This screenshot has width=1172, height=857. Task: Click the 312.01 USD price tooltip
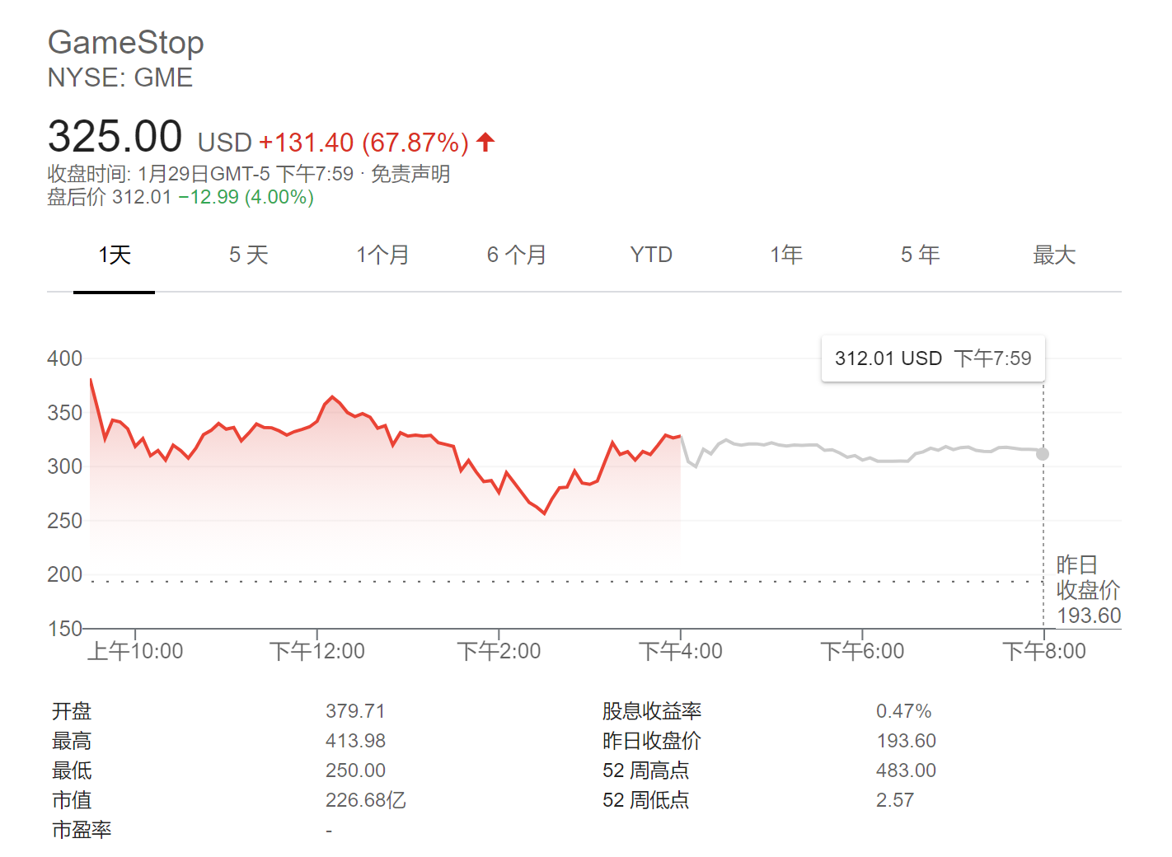tap(932, 358)
